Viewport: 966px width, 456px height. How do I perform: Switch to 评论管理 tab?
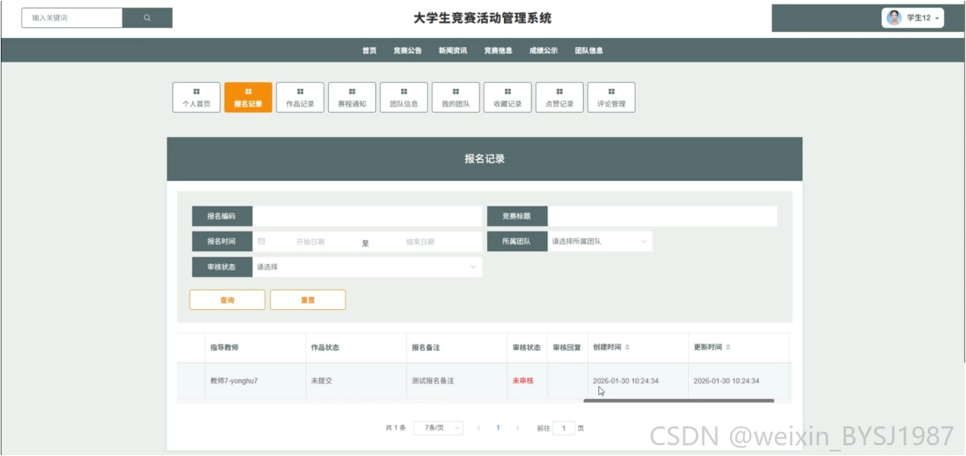(x=611, y=97)
